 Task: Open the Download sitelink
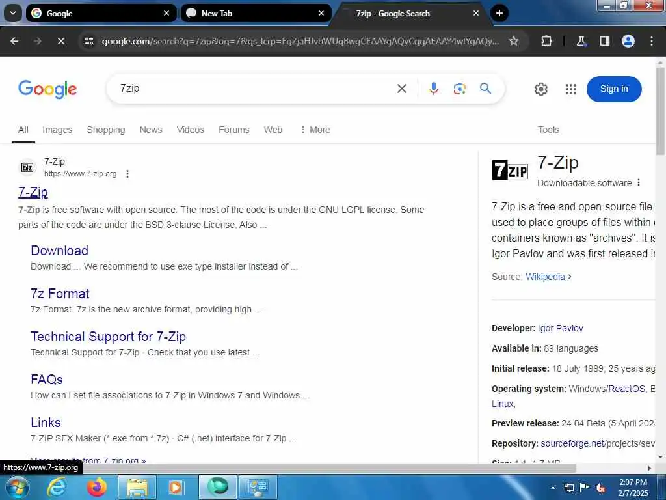(x=59, y=251)
